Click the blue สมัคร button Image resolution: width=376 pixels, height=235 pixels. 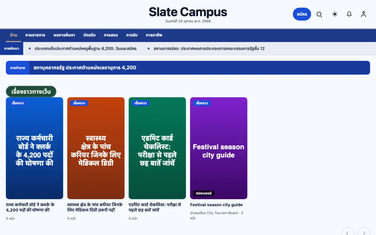tap(302, 14)
